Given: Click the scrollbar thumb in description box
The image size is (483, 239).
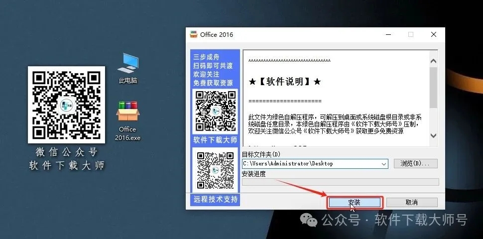Looking at the screenshot, I should 433,88.
